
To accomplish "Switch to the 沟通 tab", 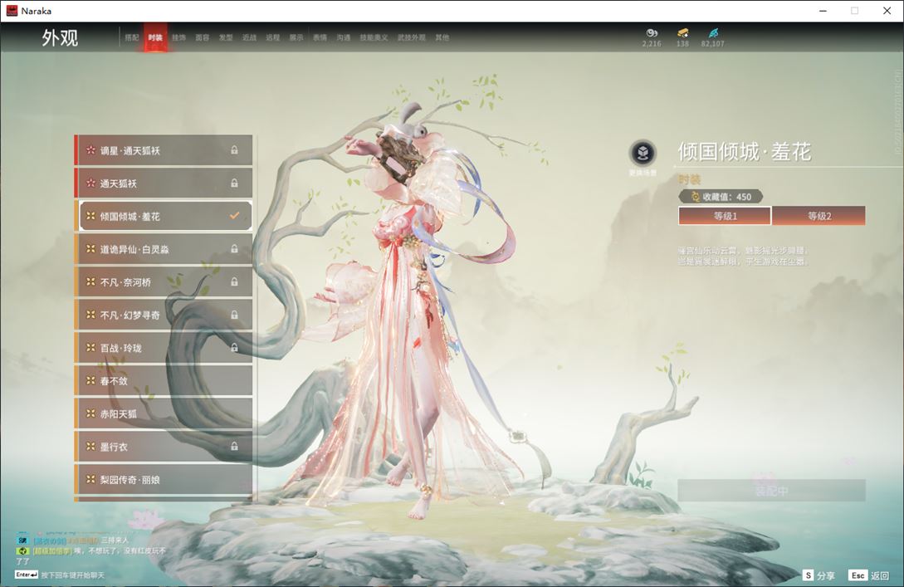I will tap(344, 37).
